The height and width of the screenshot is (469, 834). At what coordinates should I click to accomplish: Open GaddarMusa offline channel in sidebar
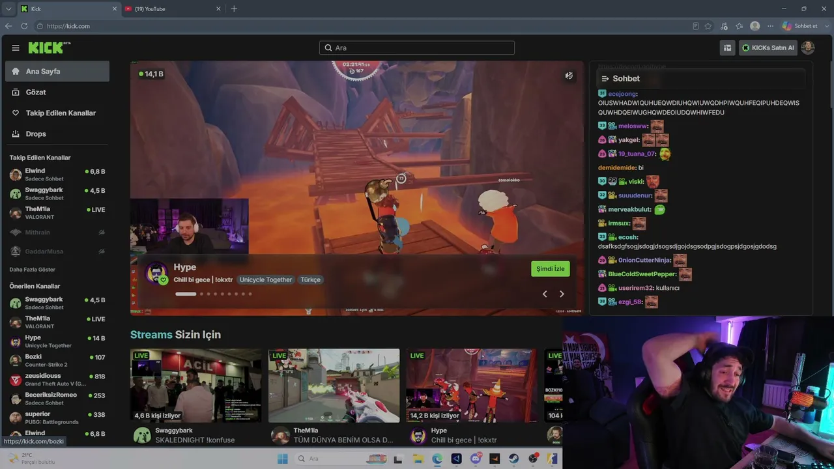[x=57, y=251]
